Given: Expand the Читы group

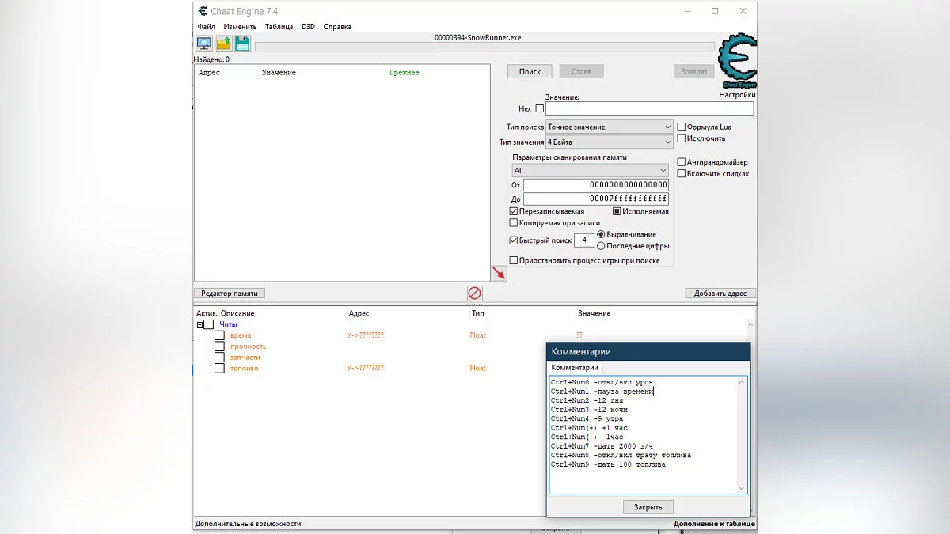Looking at the screenshot, I should (199, 324).
